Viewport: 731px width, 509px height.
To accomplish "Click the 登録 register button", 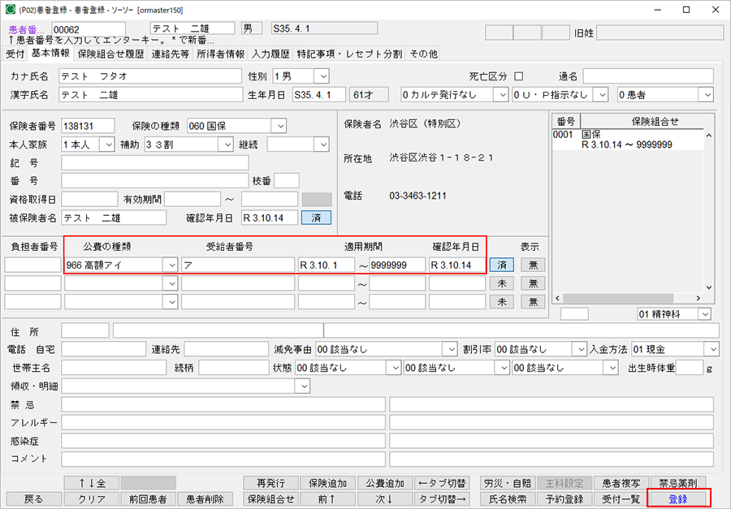I will pos(677,499).
